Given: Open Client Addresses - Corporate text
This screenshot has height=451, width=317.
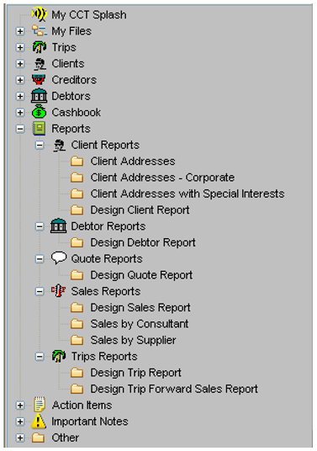Looking at the screenshot, I should tap(162, 178).
